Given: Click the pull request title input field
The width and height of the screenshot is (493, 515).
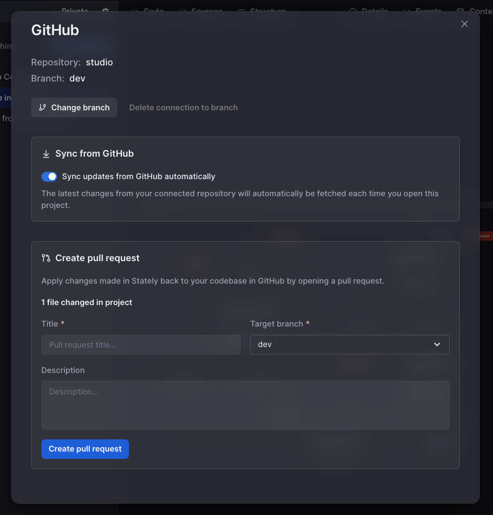Looking at the screenshot, I should coord(141,345).
